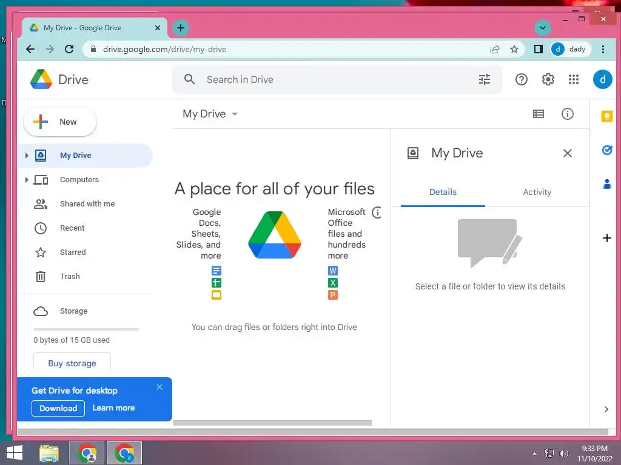Click in the Search in Drive field
Screen dimensions: 621x465
(337, 79)
